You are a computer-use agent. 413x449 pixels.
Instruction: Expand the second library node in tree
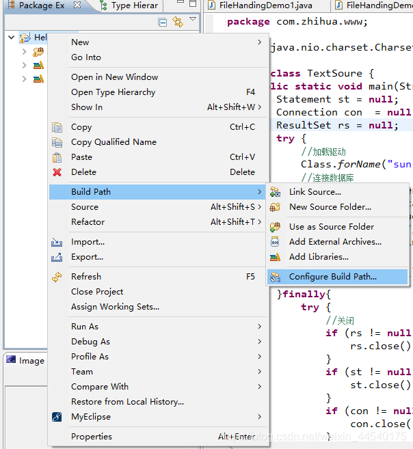[x=25, y=79]
